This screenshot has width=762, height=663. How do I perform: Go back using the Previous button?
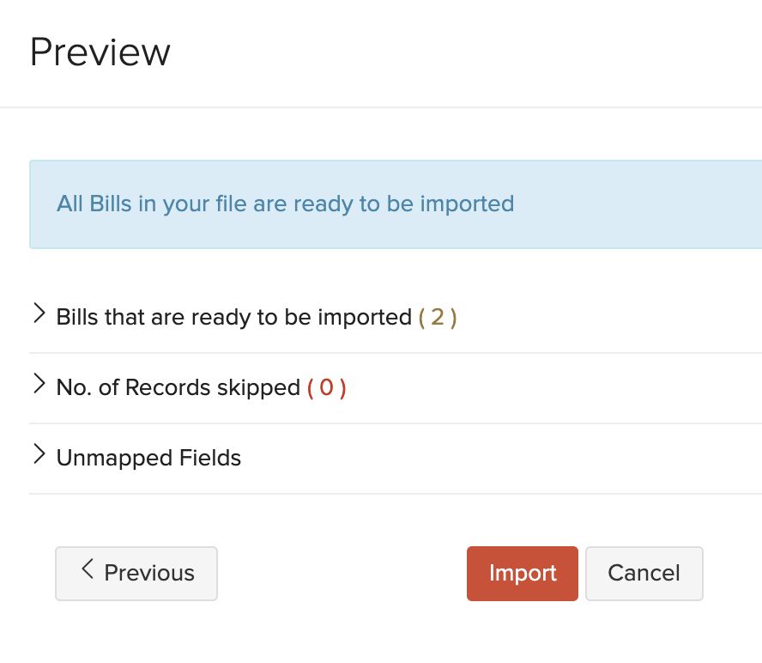click(x=136, y=573)
